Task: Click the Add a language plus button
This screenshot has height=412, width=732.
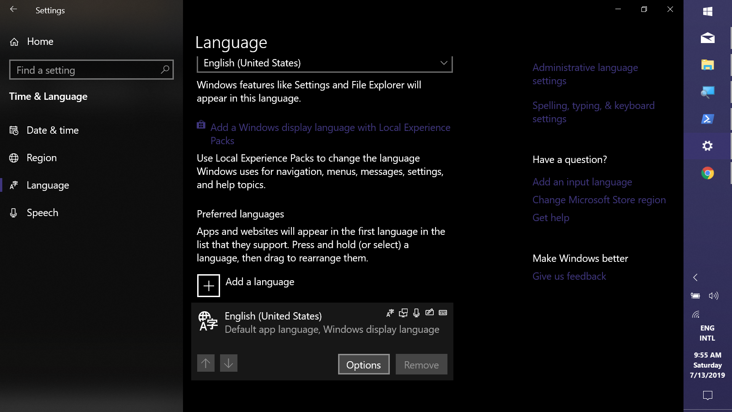Action: tap(209, 286)
